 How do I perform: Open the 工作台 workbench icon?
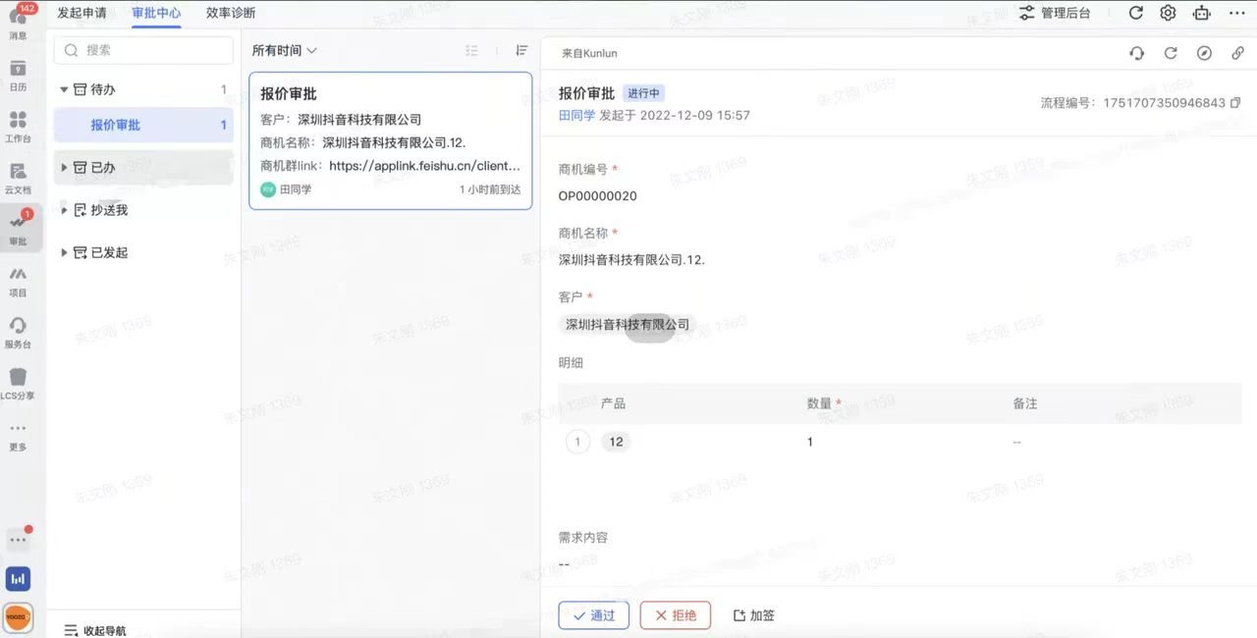tap(18, 127)
